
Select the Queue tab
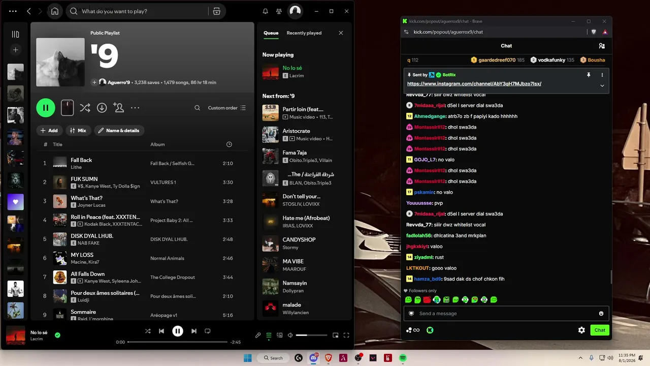pyautogui.click(x=271, y=33)
